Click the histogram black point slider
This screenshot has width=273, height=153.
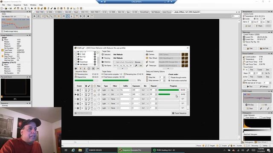point(244,131)
